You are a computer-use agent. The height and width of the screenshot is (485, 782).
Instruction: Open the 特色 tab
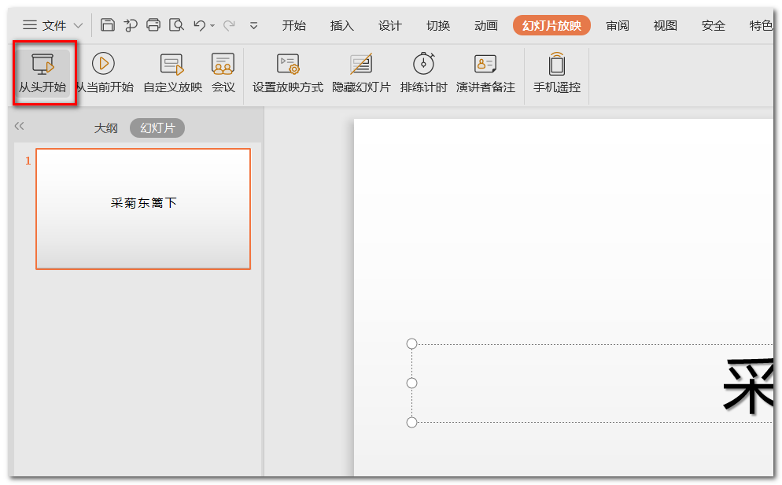(x=761, y=25)
